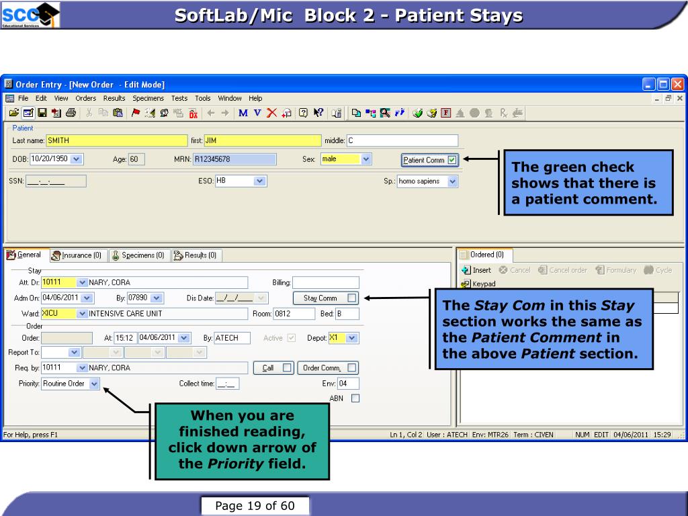Click the blue V toolbar icon
The width and height of the screenshot is (688, 516).
tap(257, 113)
